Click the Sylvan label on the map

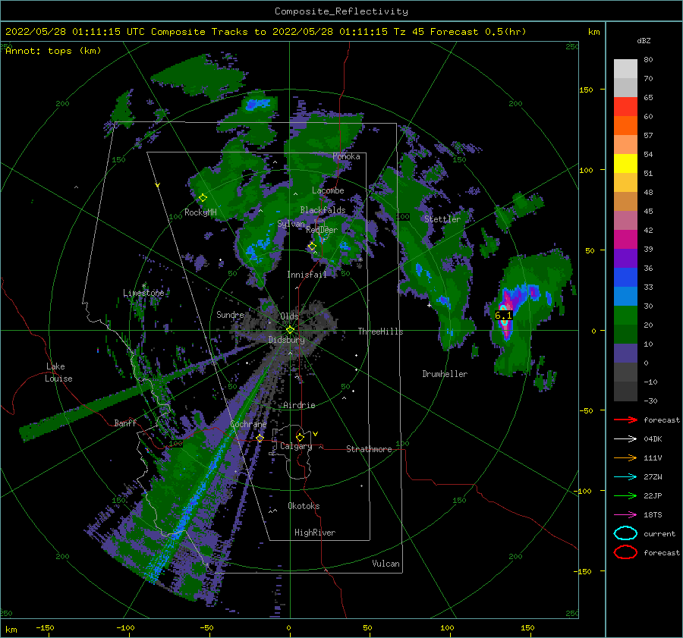click(291, 224)
